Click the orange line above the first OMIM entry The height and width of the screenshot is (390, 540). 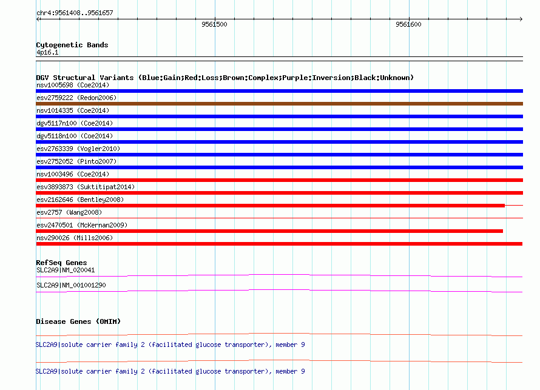(x=279, y=334)
